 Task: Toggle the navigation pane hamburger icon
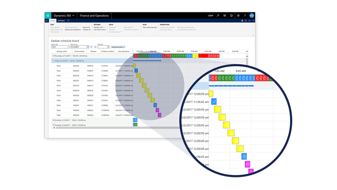tap(46, 21)
